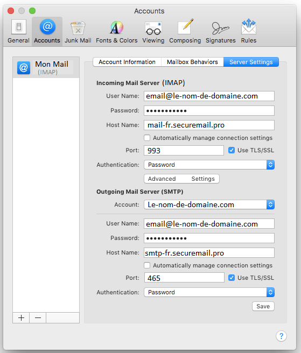
Task: Open the IMAP Authentication dropdown
Action: tap(209, 165)
